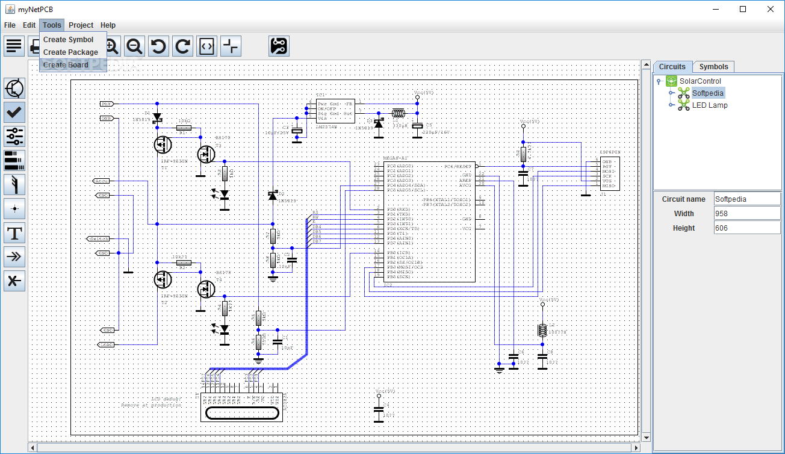Click the rotate counter-clockwise icon
The image size is (785, 454).
click(159, 46)
